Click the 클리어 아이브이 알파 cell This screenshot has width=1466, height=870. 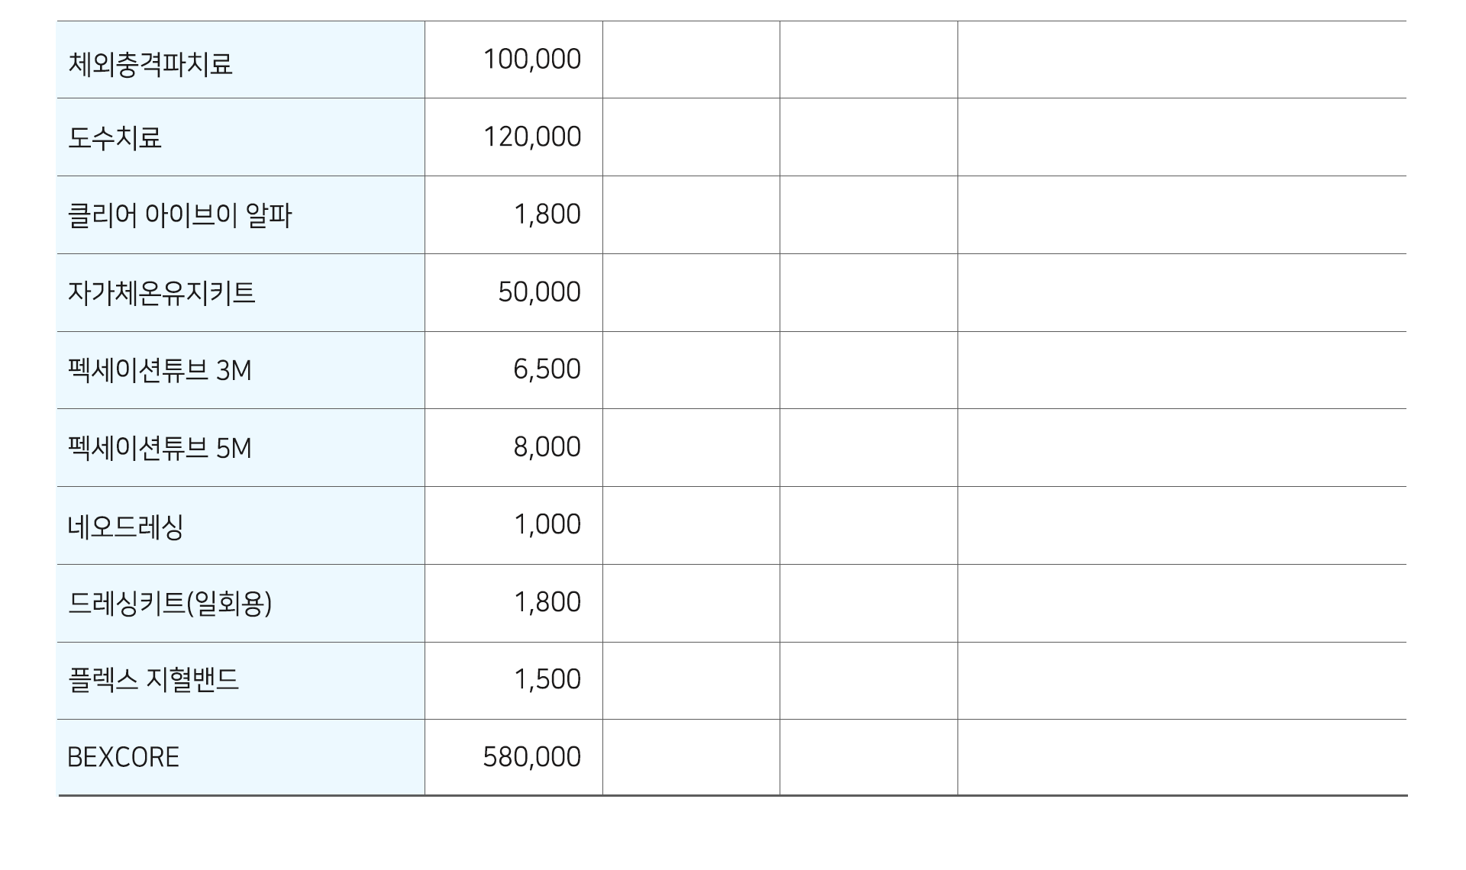point(241,215)
